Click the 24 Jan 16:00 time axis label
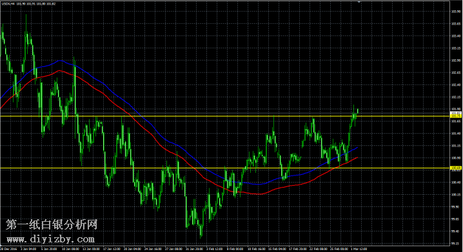This screenshot has height=252, width=463. [153, 249]
